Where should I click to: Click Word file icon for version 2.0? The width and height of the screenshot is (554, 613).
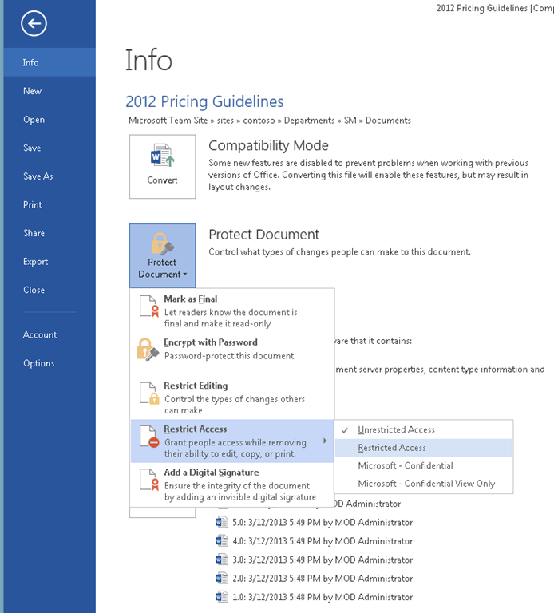point(222,578)
